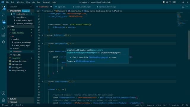This screenshot has width=190, height=107.
Task: Open the Testing view icon in activity bar
Action: (x=3, y=42)
